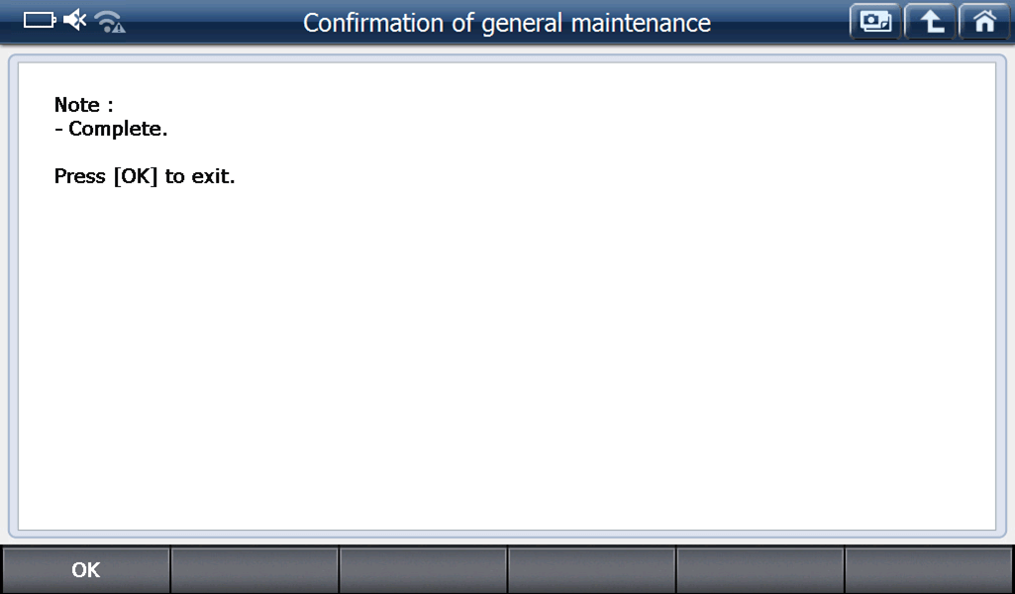Viewport: 1015px width, 594px height.
Task: Click the word "exit." in the instruction
Action: point(213,178)
